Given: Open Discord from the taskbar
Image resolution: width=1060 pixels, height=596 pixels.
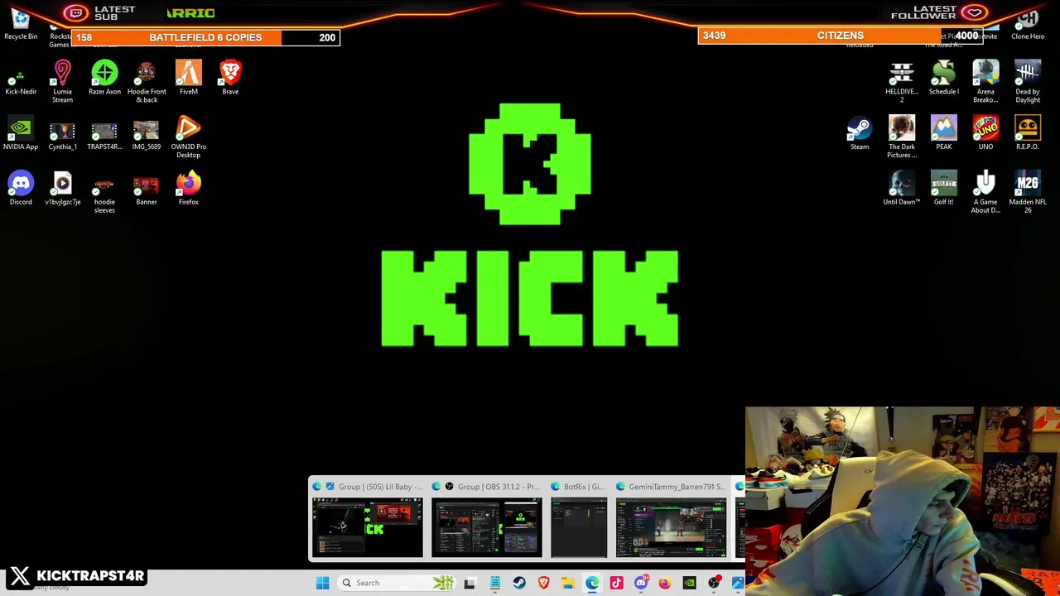Looking at the screenshot, I should 641,583.
